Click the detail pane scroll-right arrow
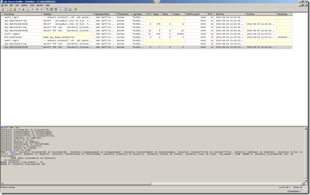The height and width of the screenshot is (195, 310). point(303,184)
